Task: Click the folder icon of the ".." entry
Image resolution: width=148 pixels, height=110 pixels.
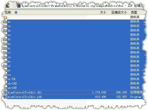Action: (x=5, y=17)
